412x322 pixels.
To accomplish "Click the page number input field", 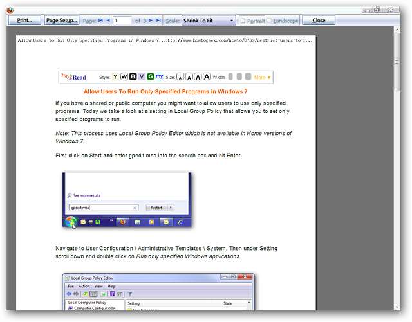I will 122,21.
